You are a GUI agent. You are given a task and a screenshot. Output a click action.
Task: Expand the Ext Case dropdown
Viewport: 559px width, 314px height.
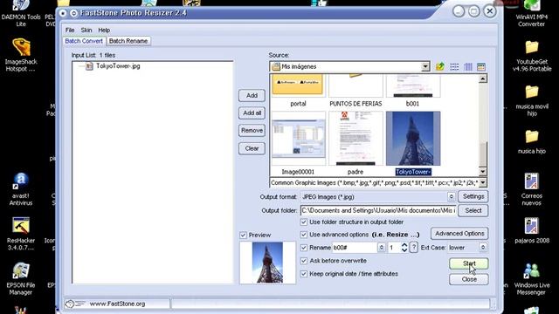[x=483, y=247]
